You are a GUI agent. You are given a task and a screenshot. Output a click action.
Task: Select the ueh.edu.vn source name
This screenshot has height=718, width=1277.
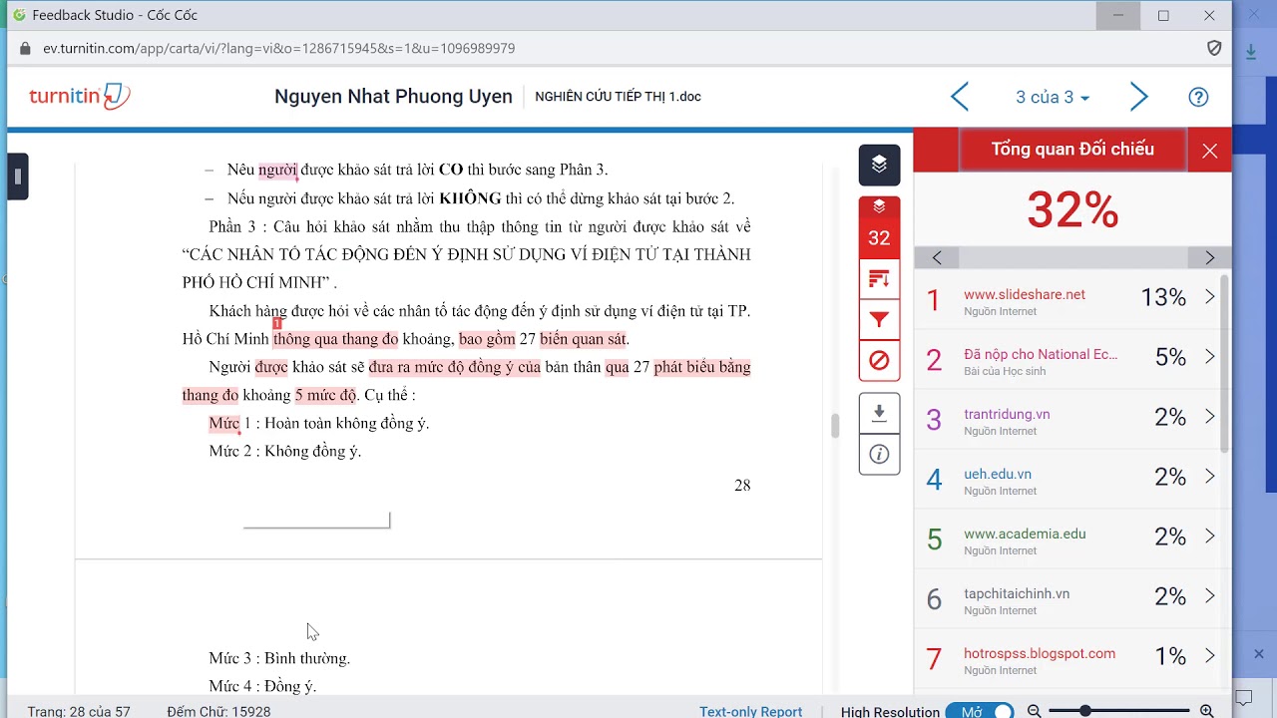(x=998, y=474)
